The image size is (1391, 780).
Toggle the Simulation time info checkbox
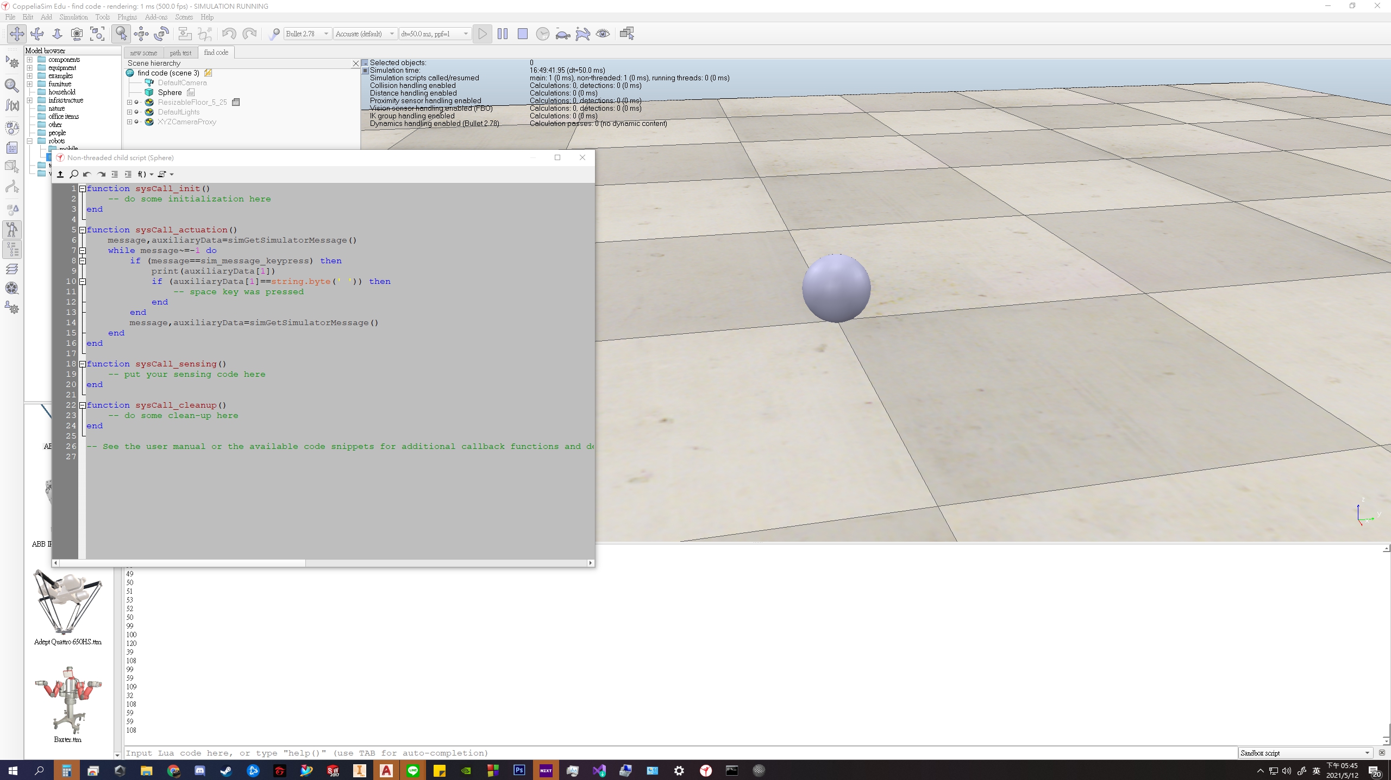coord(366,71)
